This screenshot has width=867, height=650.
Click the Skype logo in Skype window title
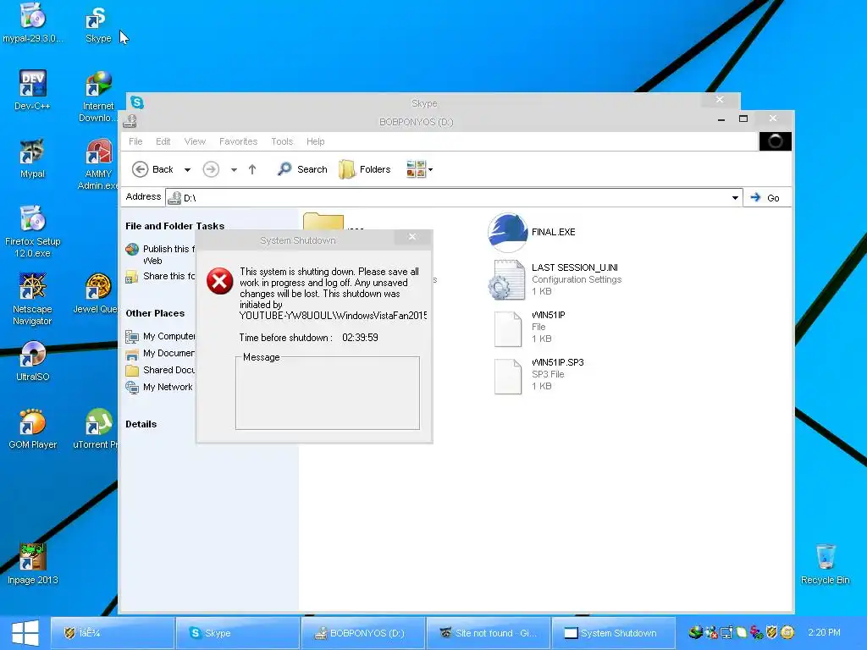tap(137, 102)
